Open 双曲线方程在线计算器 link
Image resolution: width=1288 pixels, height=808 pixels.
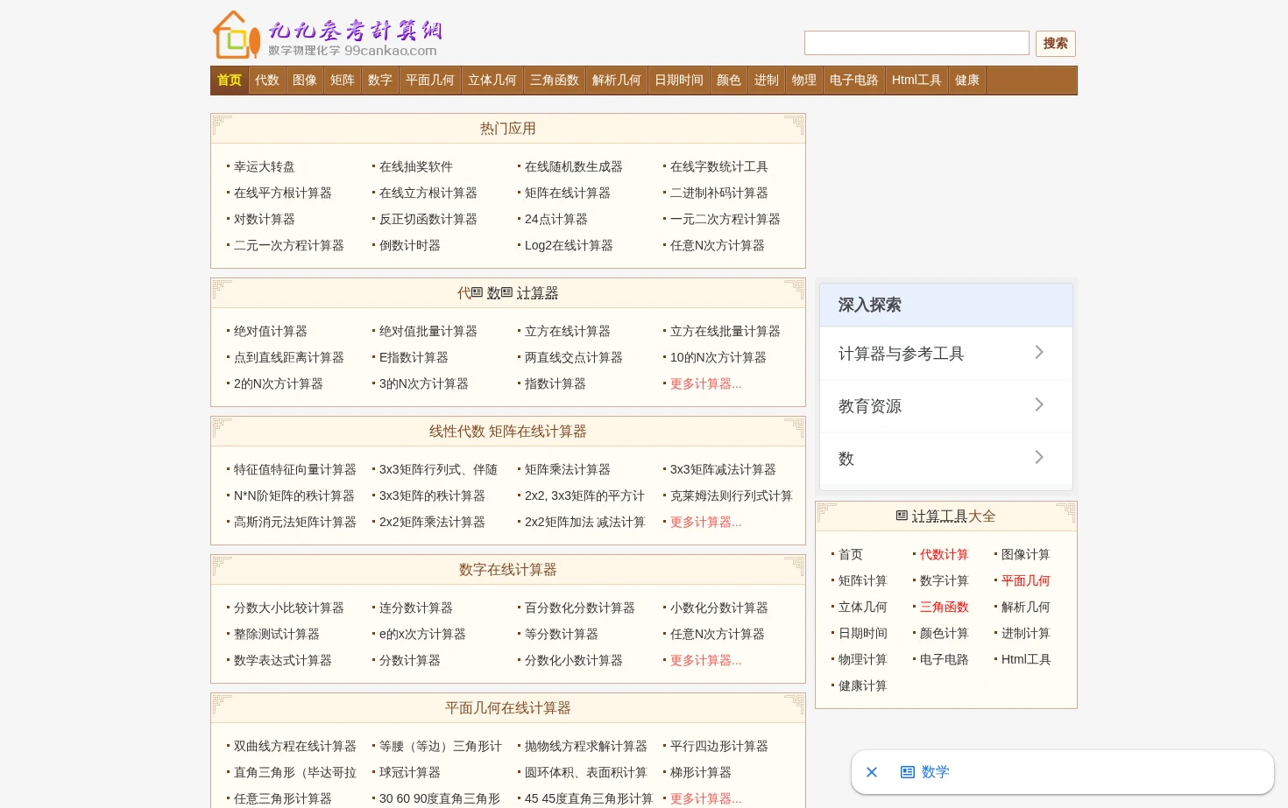coord(295,746)
